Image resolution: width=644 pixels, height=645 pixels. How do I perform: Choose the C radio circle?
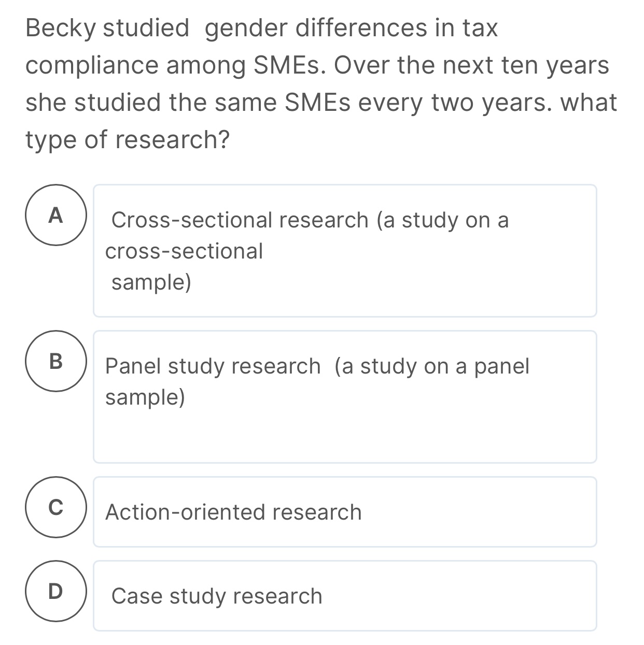(x=56, y=507)
